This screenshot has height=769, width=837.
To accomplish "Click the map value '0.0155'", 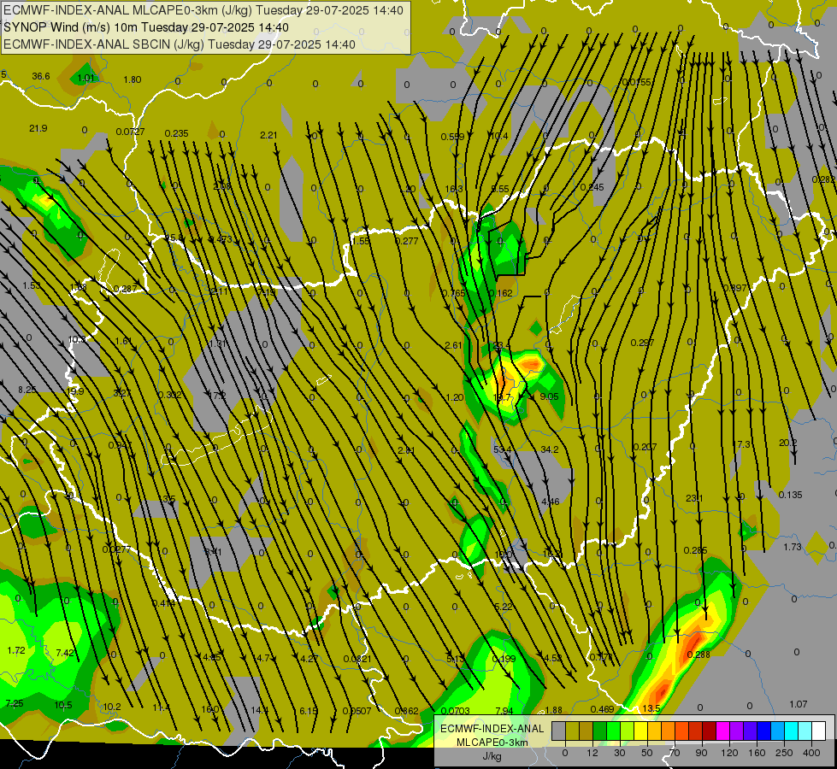I will point(636,82).
